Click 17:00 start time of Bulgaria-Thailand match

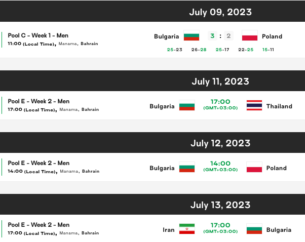click(x=220, y=102)
